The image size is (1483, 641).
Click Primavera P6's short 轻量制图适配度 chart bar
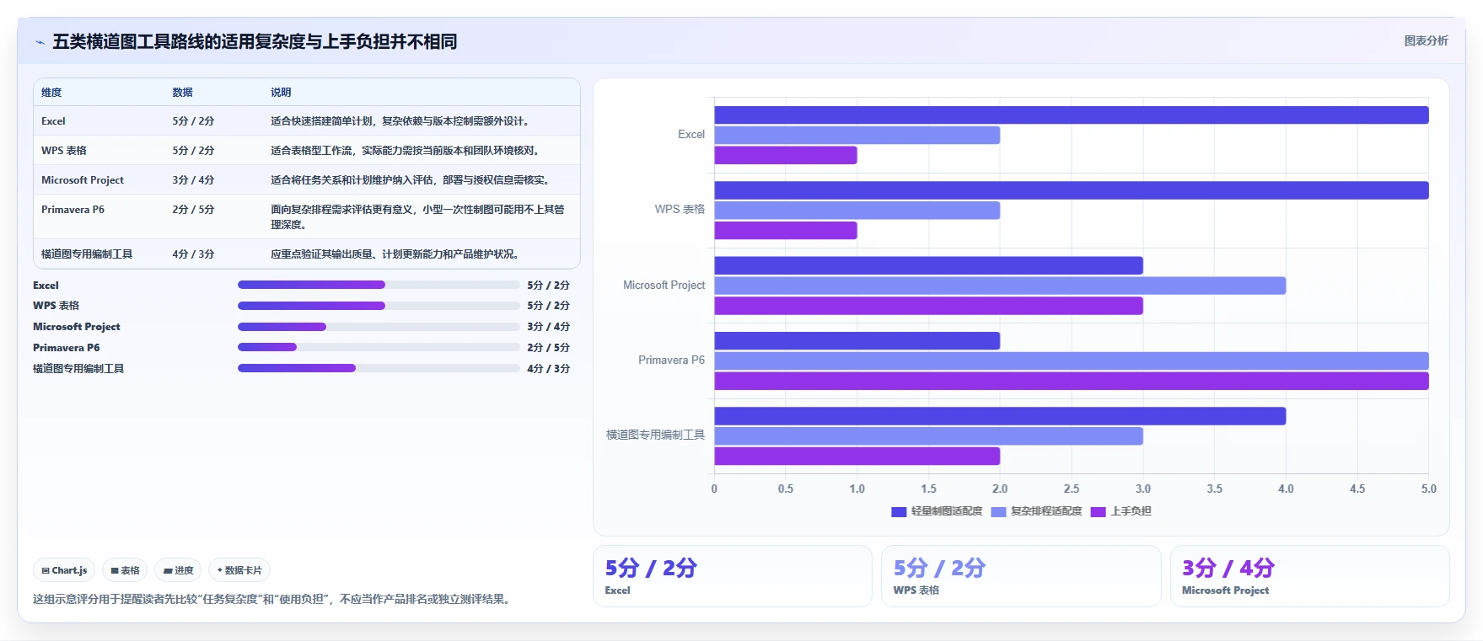pyautogui.click(x=857, y=341)
